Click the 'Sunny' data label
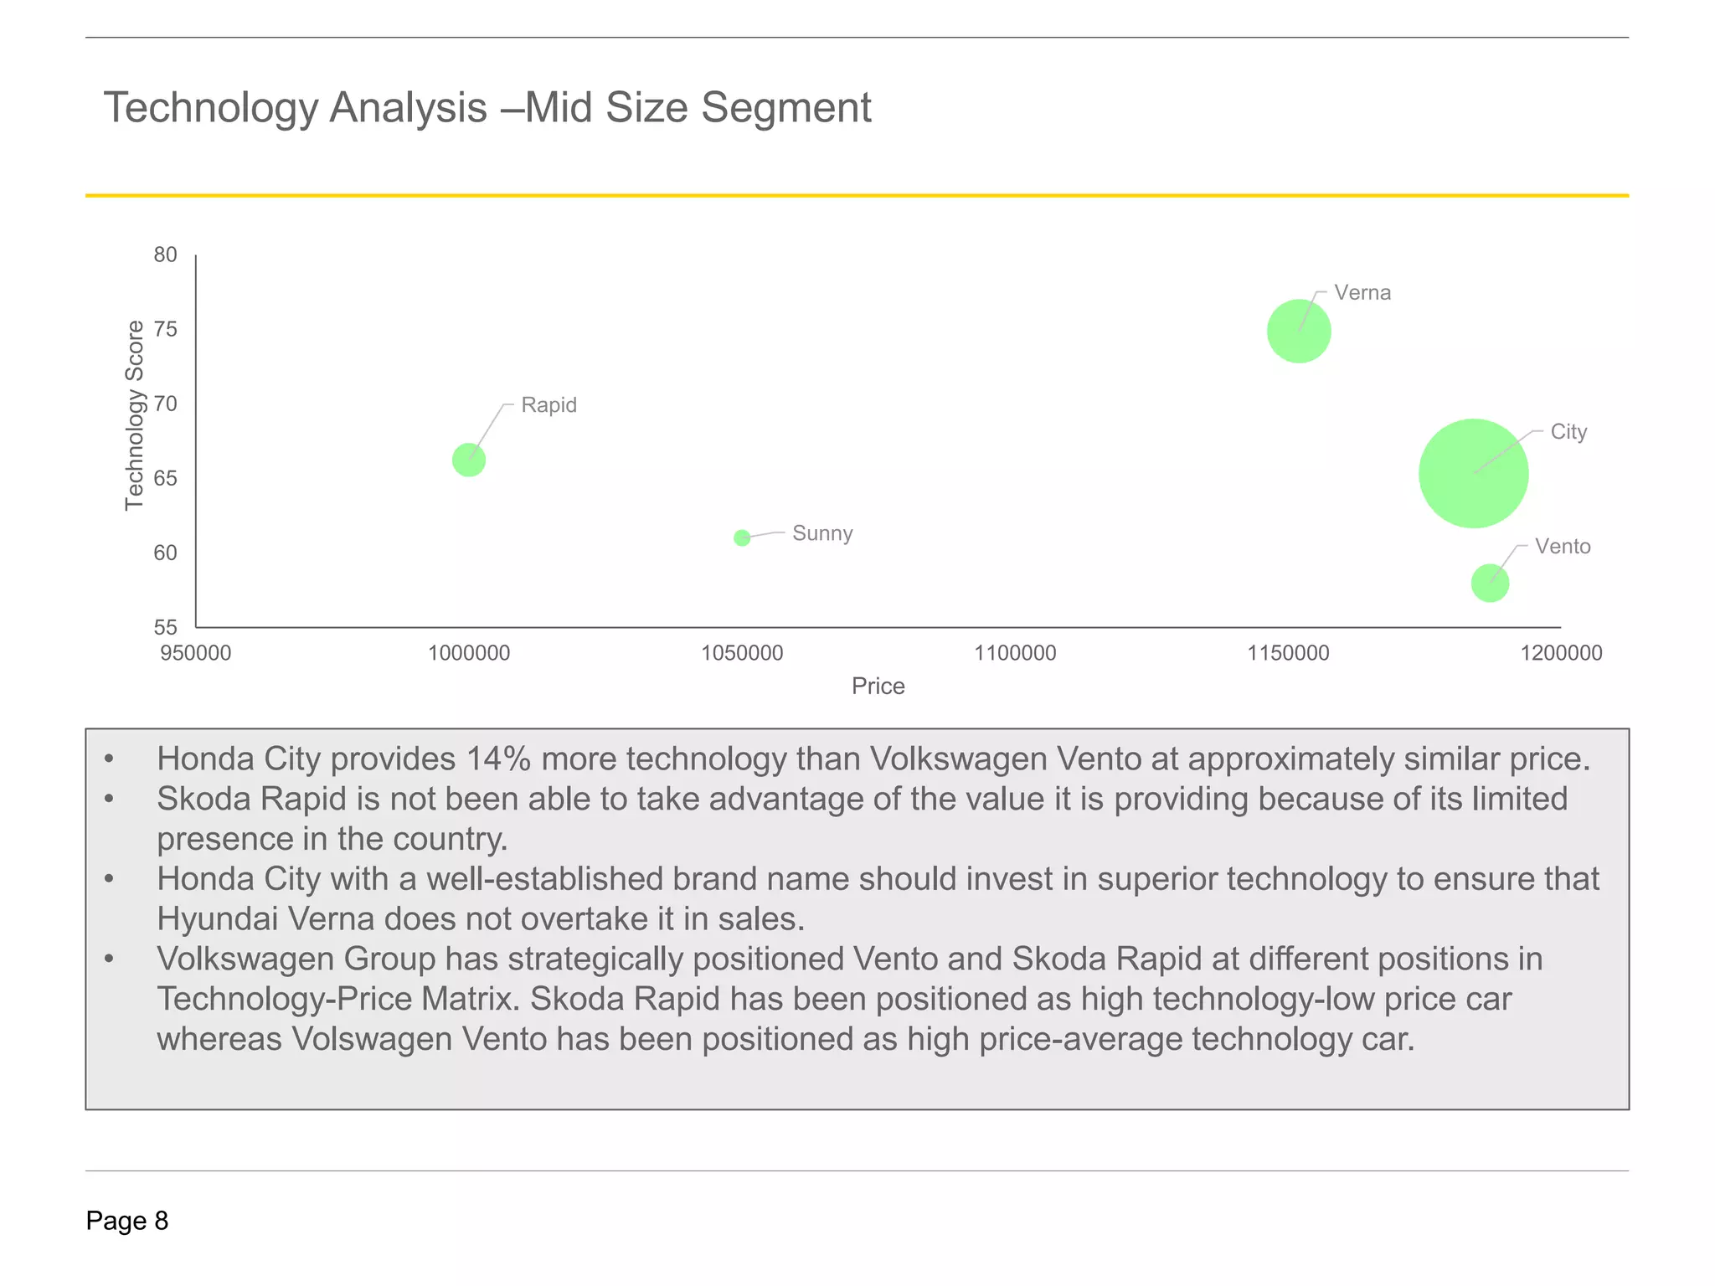 (821, 533)
